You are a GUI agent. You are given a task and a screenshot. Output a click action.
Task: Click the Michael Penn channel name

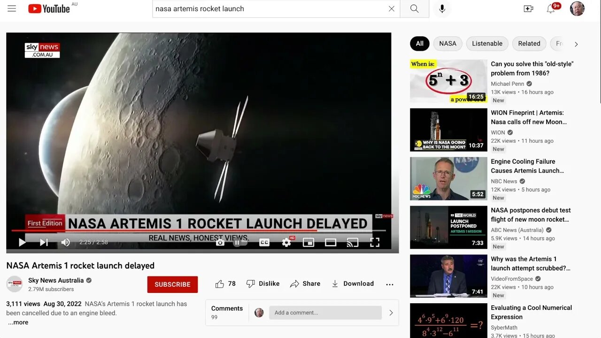pyautogui.click(x=507, y=84)
